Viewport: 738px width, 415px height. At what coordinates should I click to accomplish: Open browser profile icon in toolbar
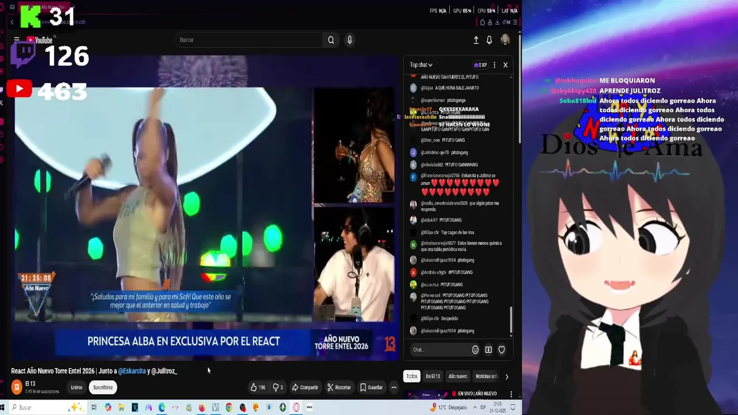tap(490, 22)
